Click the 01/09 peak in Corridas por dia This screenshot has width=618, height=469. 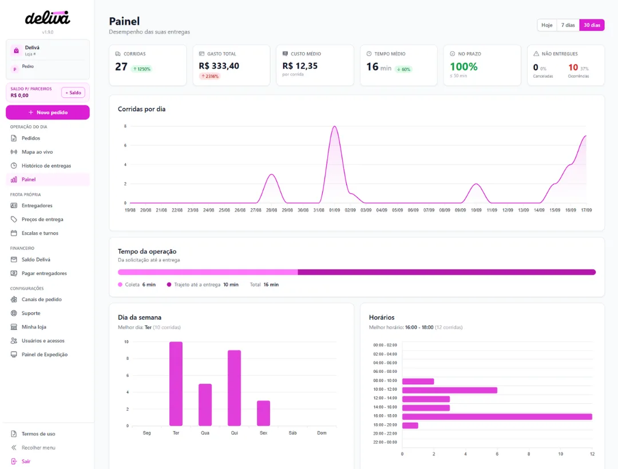click(335, 126)
